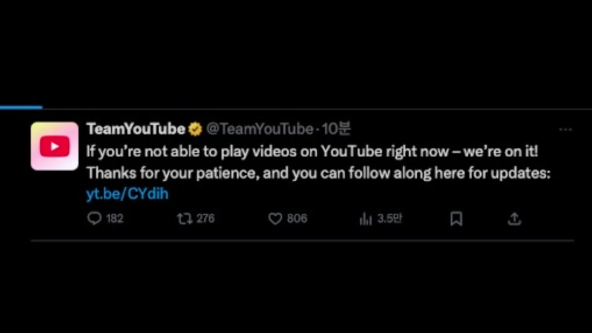Open view analytics bar chart icon
592x333 pixels.
(365, 219)
